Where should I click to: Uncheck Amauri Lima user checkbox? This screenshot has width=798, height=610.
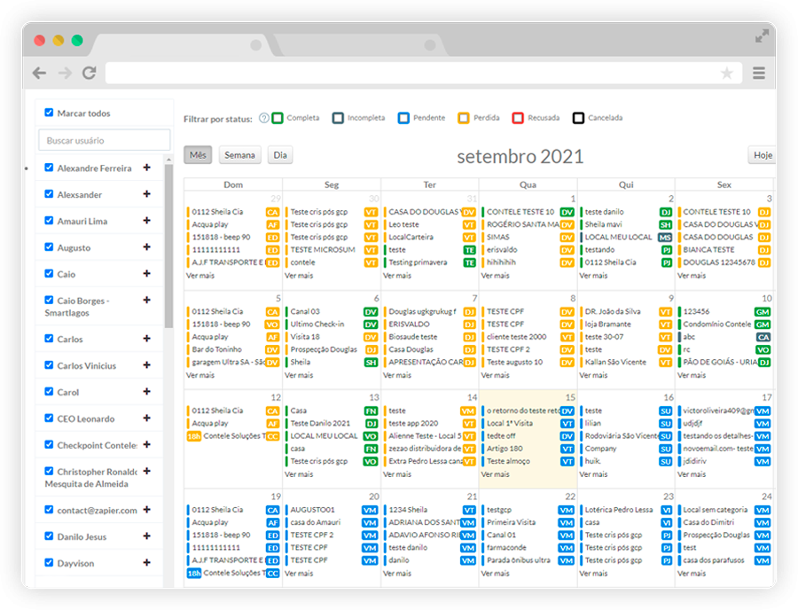tap(49, 220)
